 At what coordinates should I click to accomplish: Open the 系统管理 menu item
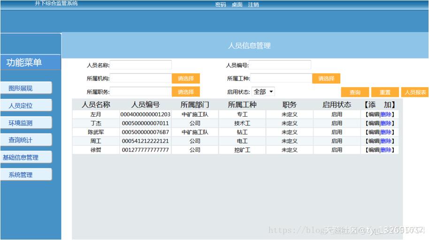click(x=26, y=175)
